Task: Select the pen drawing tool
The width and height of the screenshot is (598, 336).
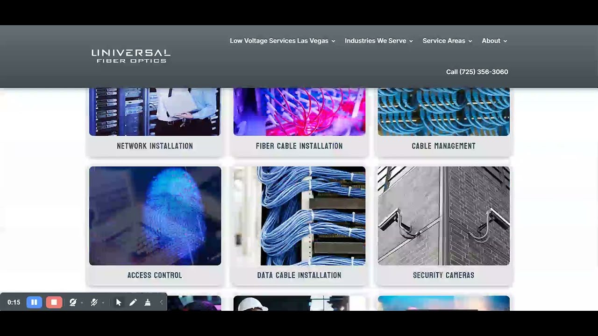Action: click(133, 302)
